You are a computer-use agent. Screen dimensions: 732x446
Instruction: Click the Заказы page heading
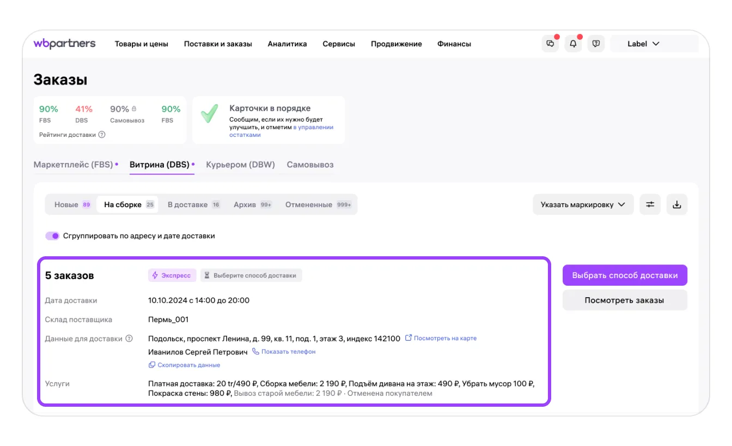[x=60, y=80]
